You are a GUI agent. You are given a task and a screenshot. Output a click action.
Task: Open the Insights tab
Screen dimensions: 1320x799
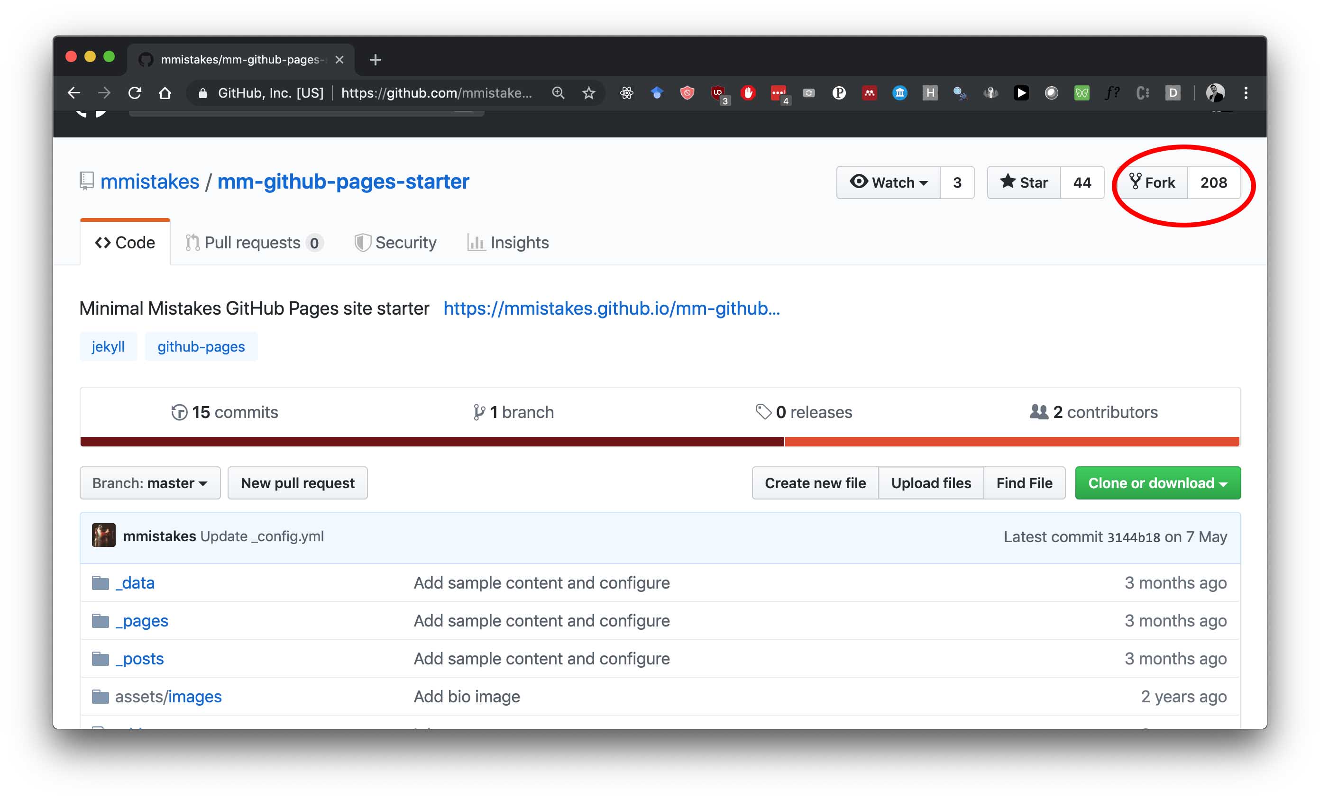(x=508, y=243)
